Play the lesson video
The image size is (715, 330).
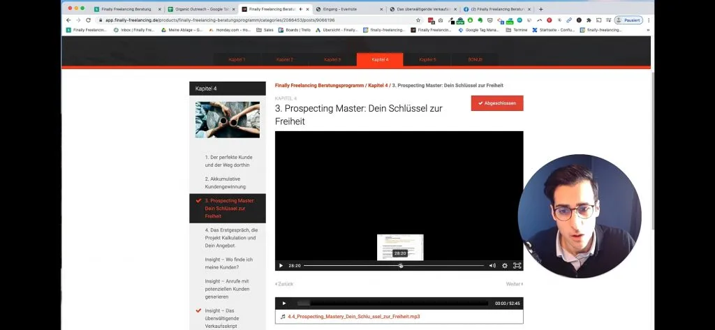[x=281, y=266]
